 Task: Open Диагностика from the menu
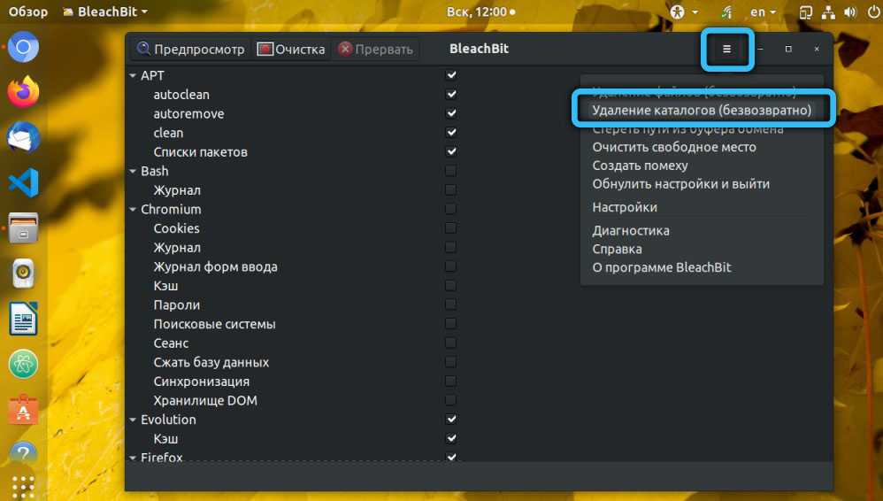631,230
